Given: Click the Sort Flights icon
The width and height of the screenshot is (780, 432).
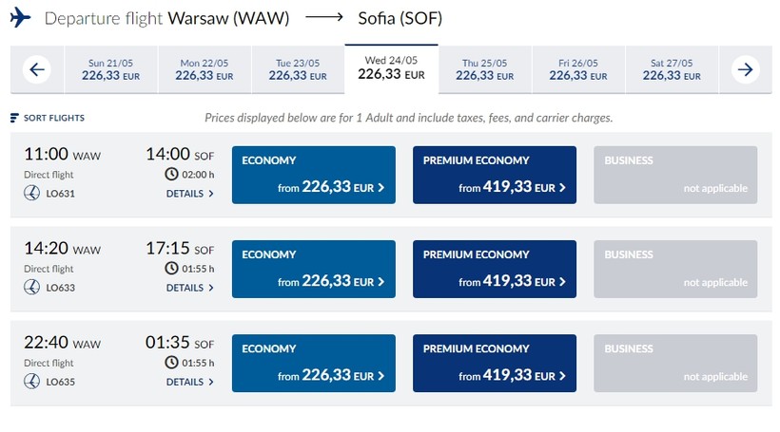Looking at the screenshot, I should click(x=14, y=119).
